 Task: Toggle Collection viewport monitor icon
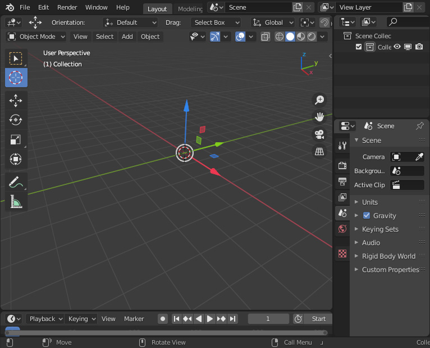[408, 47]
